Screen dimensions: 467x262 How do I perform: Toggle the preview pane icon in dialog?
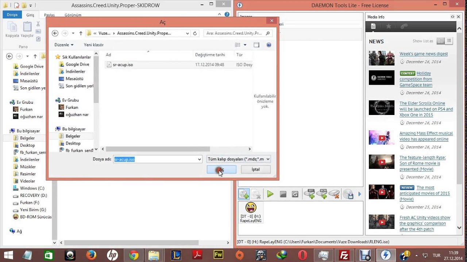click(256, 45)
